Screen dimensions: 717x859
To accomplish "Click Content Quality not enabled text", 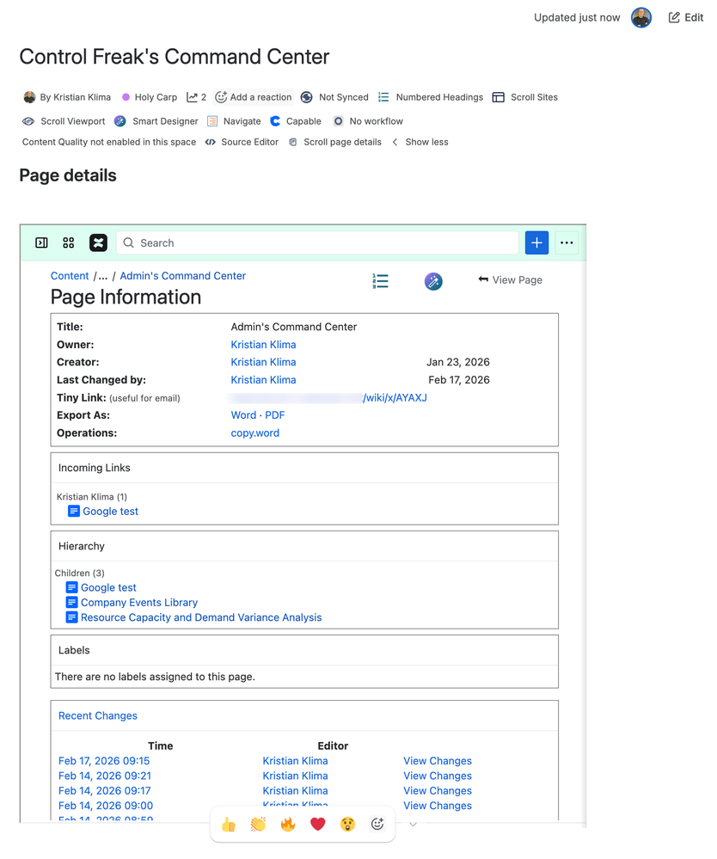I will click(109, 142).
